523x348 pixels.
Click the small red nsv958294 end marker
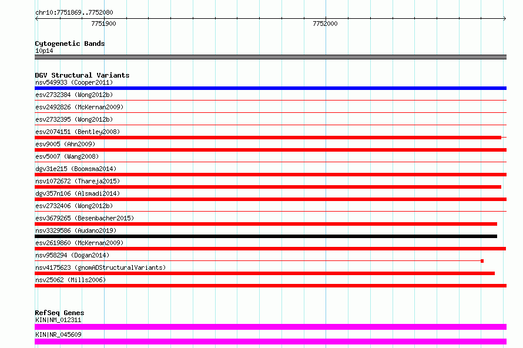coord(482,261)
